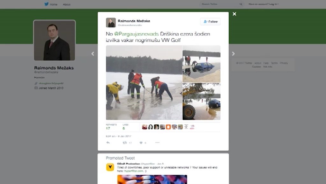The width and height of the screenshot is (326, 184).
Task: Click the search magnifier icon
Action: pos(241,4)
